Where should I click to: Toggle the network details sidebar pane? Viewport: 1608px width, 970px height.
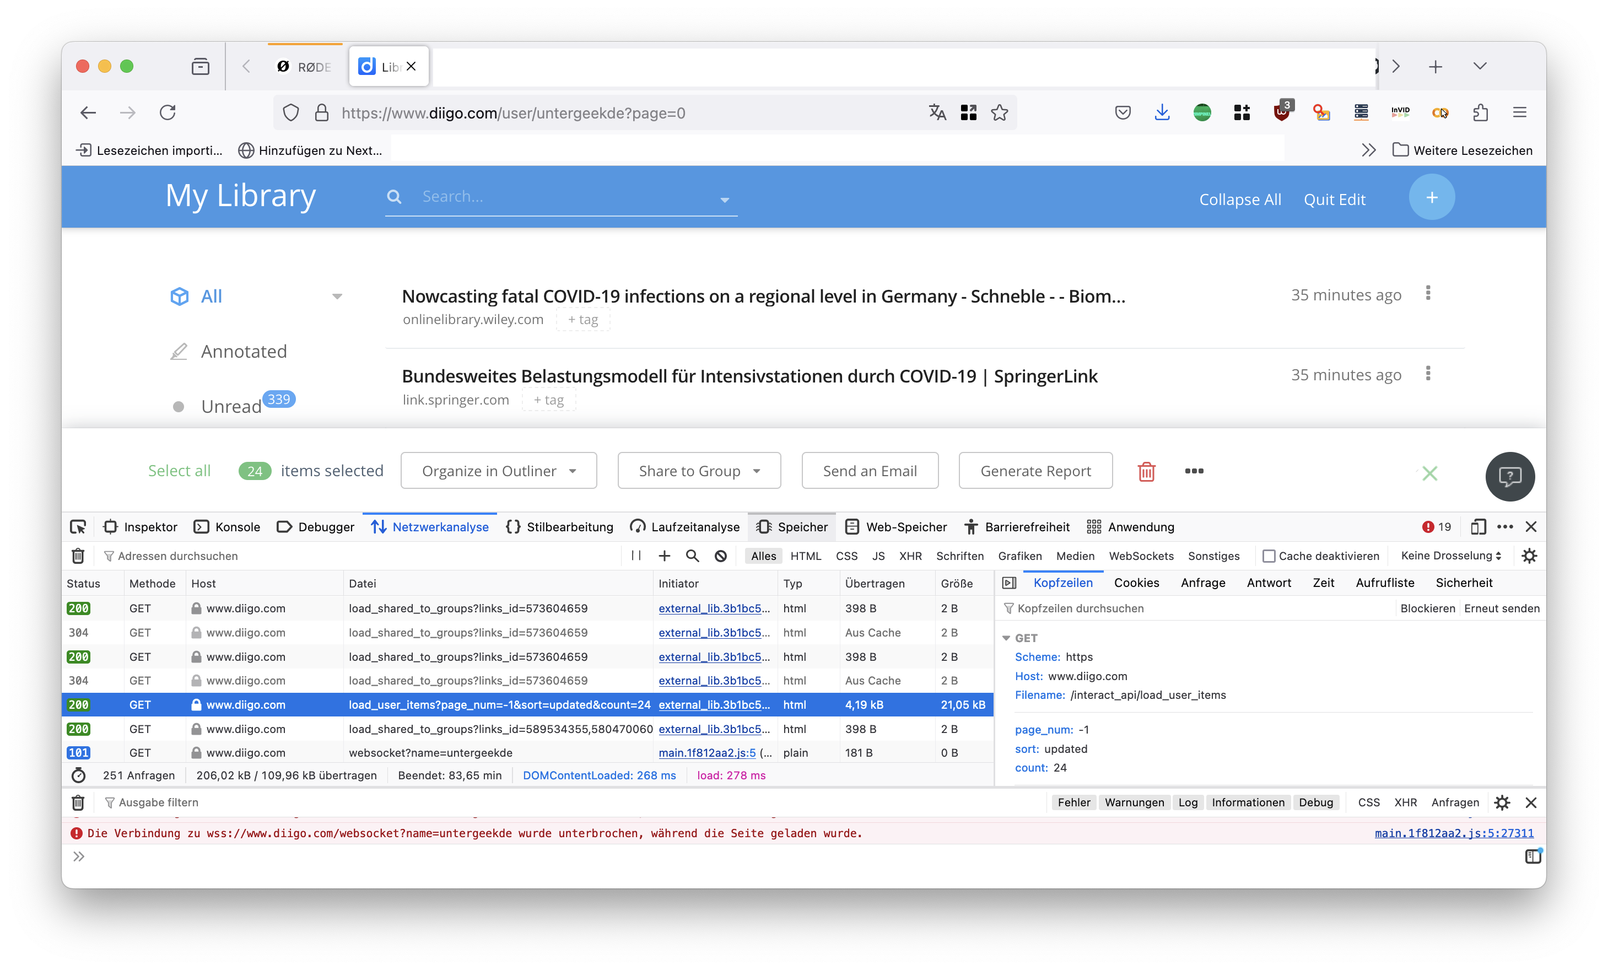1009,582
